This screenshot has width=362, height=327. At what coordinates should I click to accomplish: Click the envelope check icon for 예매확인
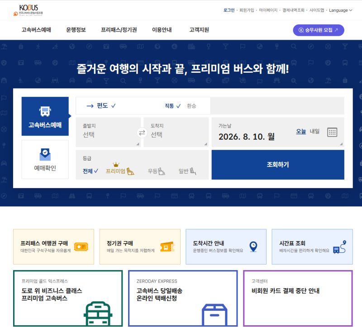pyautogui.click(x=45, y=154)
